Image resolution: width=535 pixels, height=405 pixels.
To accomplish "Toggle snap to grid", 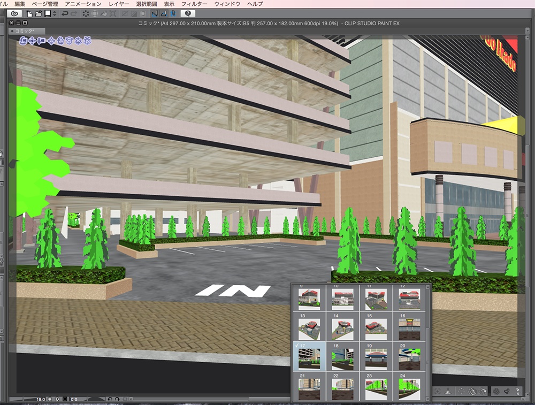I will (173, 14).
